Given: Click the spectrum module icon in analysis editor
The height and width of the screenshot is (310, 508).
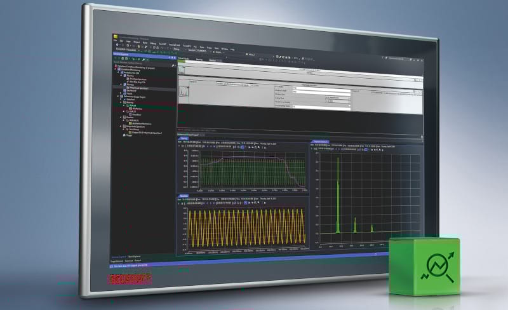Looking at the screenshot, I should coord(185,91).
